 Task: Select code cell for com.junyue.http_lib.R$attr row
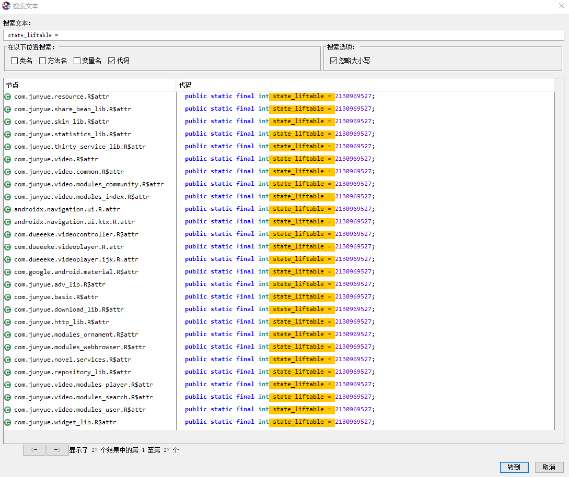[365, 322]
